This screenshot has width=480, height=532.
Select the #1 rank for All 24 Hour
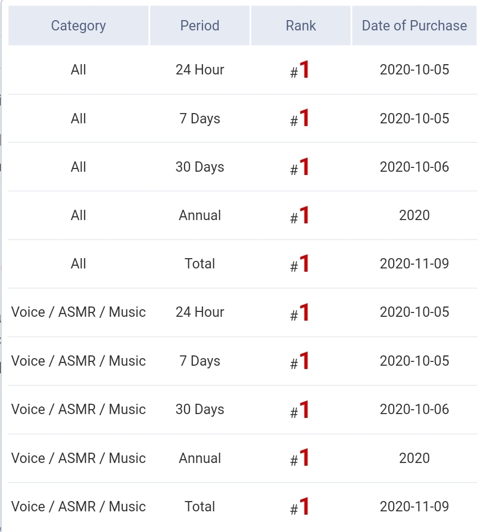click(300, 70)
